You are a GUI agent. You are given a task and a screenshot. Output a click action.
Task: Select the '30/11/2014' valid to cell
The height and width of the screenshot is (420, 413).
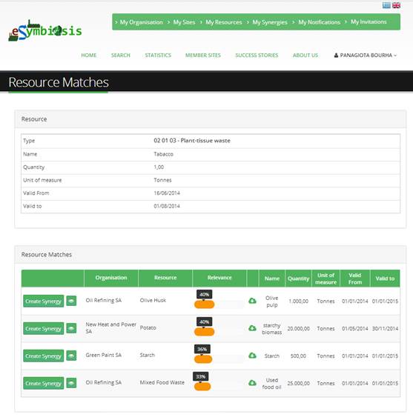coord(385,329)
